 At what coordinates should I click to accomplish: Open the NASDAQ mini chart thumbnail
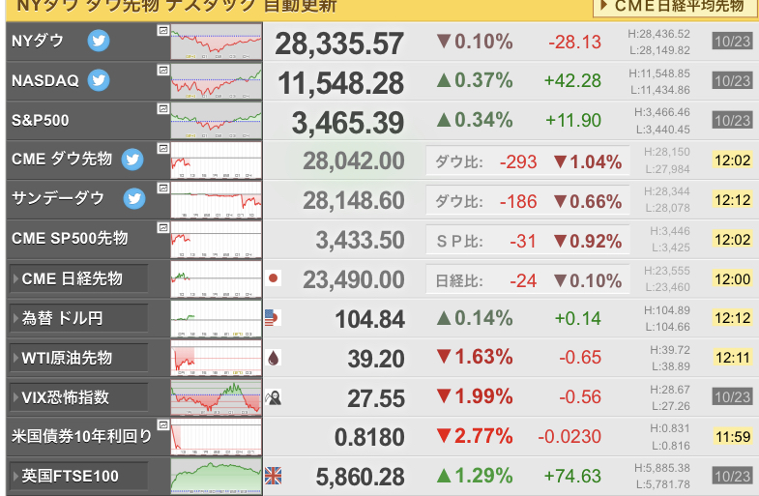coord(217,81)
